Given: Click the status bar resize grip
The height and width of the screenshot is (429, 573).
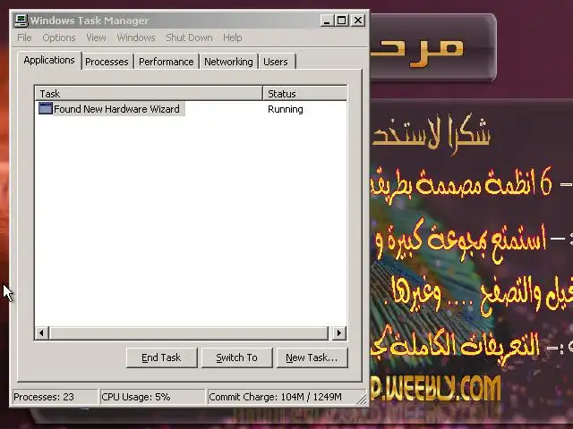Looking at the screenshot, I should click(362, 400).
